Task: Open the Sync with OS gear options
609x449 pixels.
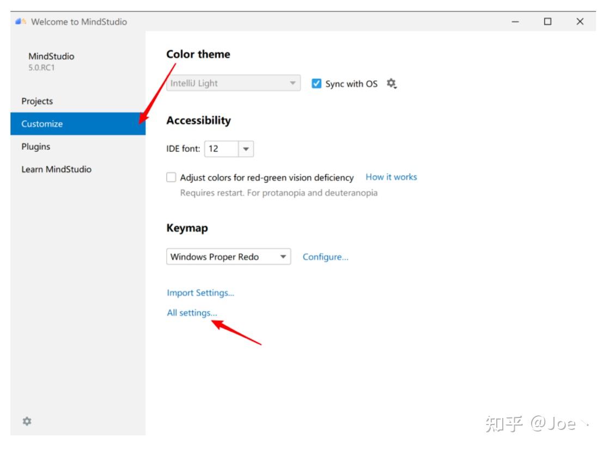Action: (x=392, y=83)
